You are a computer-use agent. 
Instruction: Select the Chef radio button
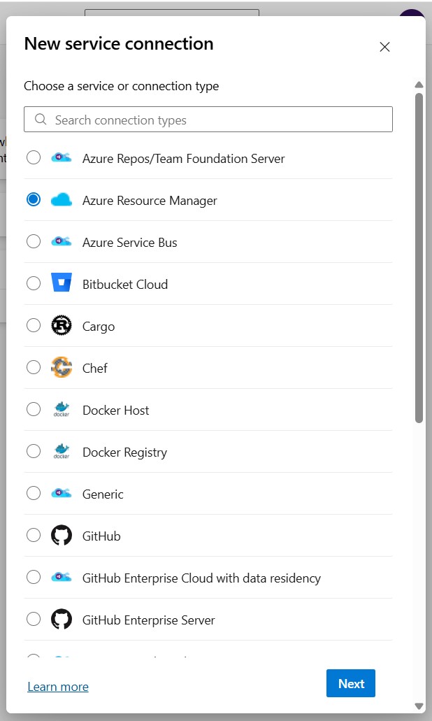[33, 367]
